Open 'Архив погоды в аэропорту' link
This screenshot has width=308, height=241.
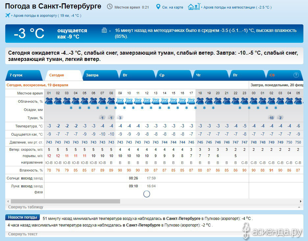tap(47, 15)
